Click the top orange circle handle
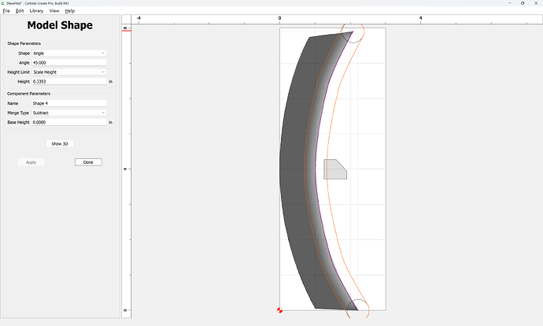Image resolution: width=543 pixels, height=326 pixels. 353,31
